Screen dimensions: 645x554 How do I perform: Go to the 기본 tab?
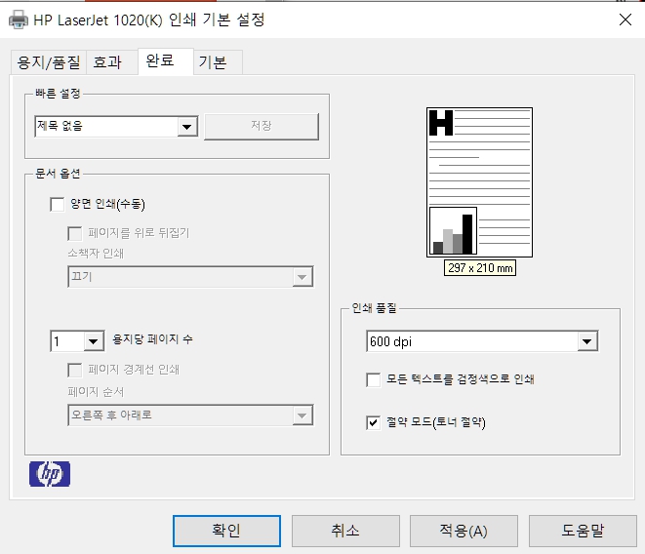[218, 62]
